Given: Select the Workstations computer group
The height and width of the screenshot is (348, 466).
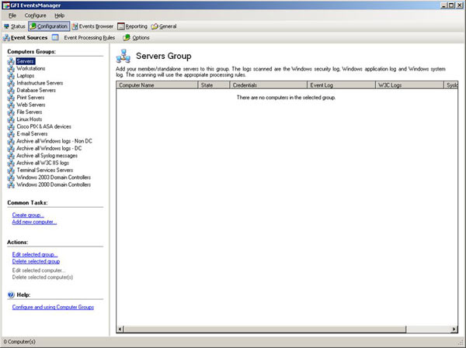Looking at the screenshot, I should tap(31, 68).
